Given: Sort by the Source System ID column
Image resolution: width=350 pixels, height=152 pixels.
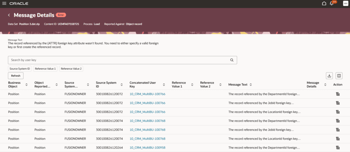Looking at the screenshot, I should click(x=122, y=85).
